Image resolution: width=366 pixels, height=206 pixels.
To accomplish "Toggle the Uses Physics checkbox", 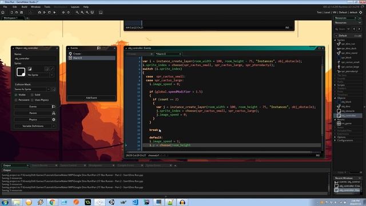I will [x=32, y=100].
